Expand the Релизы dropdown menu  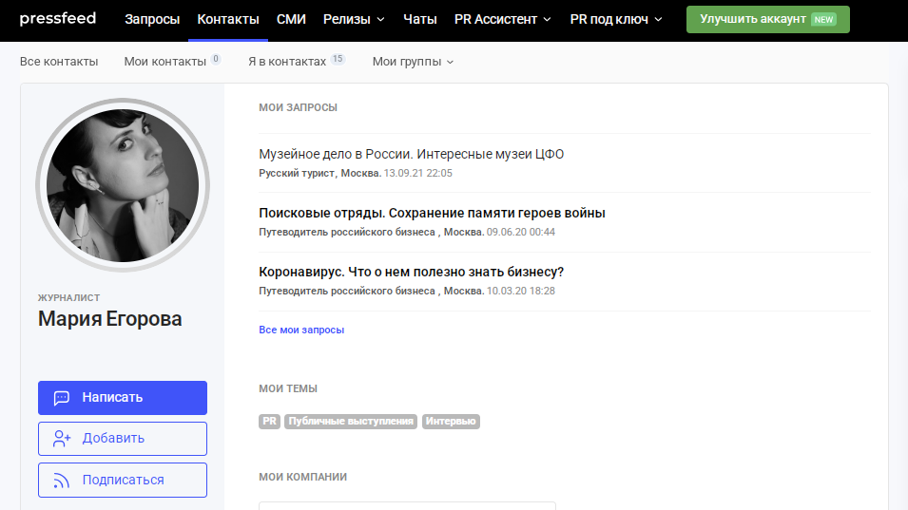tap(354, 19)
